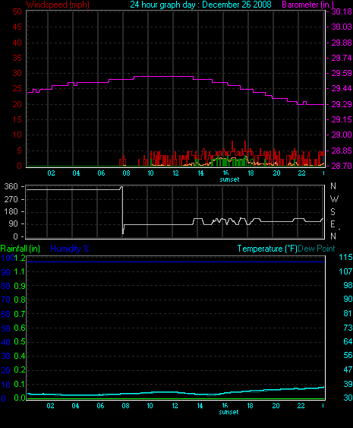Click the 360 wind direction scale value
Image resolution: width=353 pixels, height=428 pixels.
(x=11, y=187)
